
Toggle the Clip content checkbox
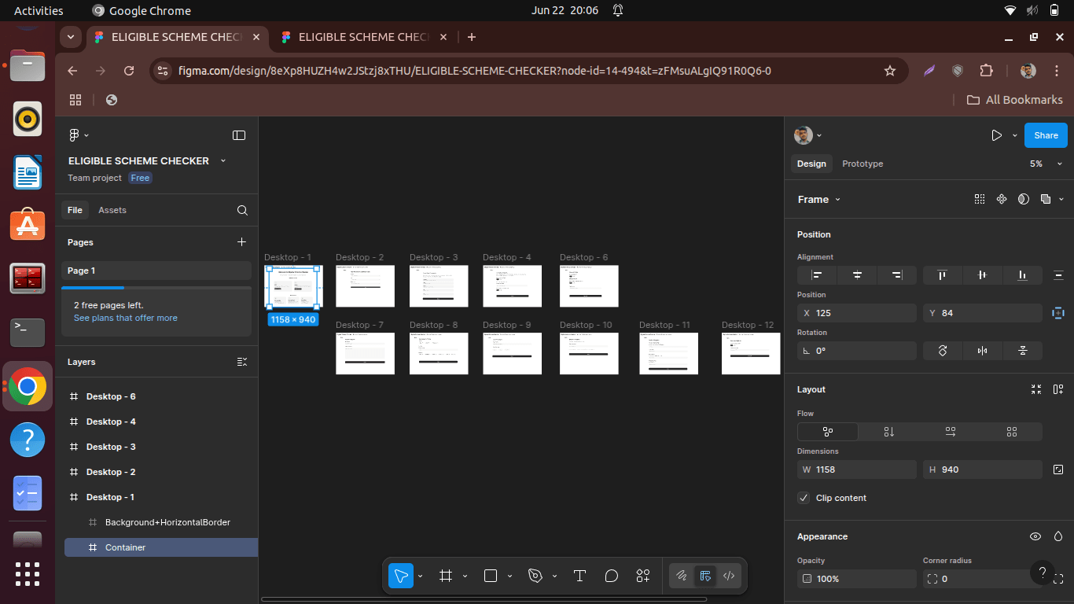point(804,498)
